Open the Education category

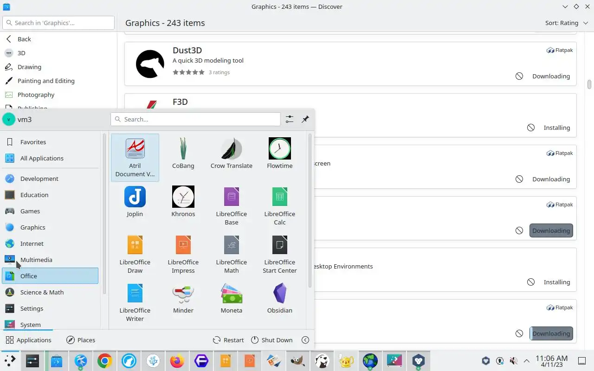click(50, 195)
